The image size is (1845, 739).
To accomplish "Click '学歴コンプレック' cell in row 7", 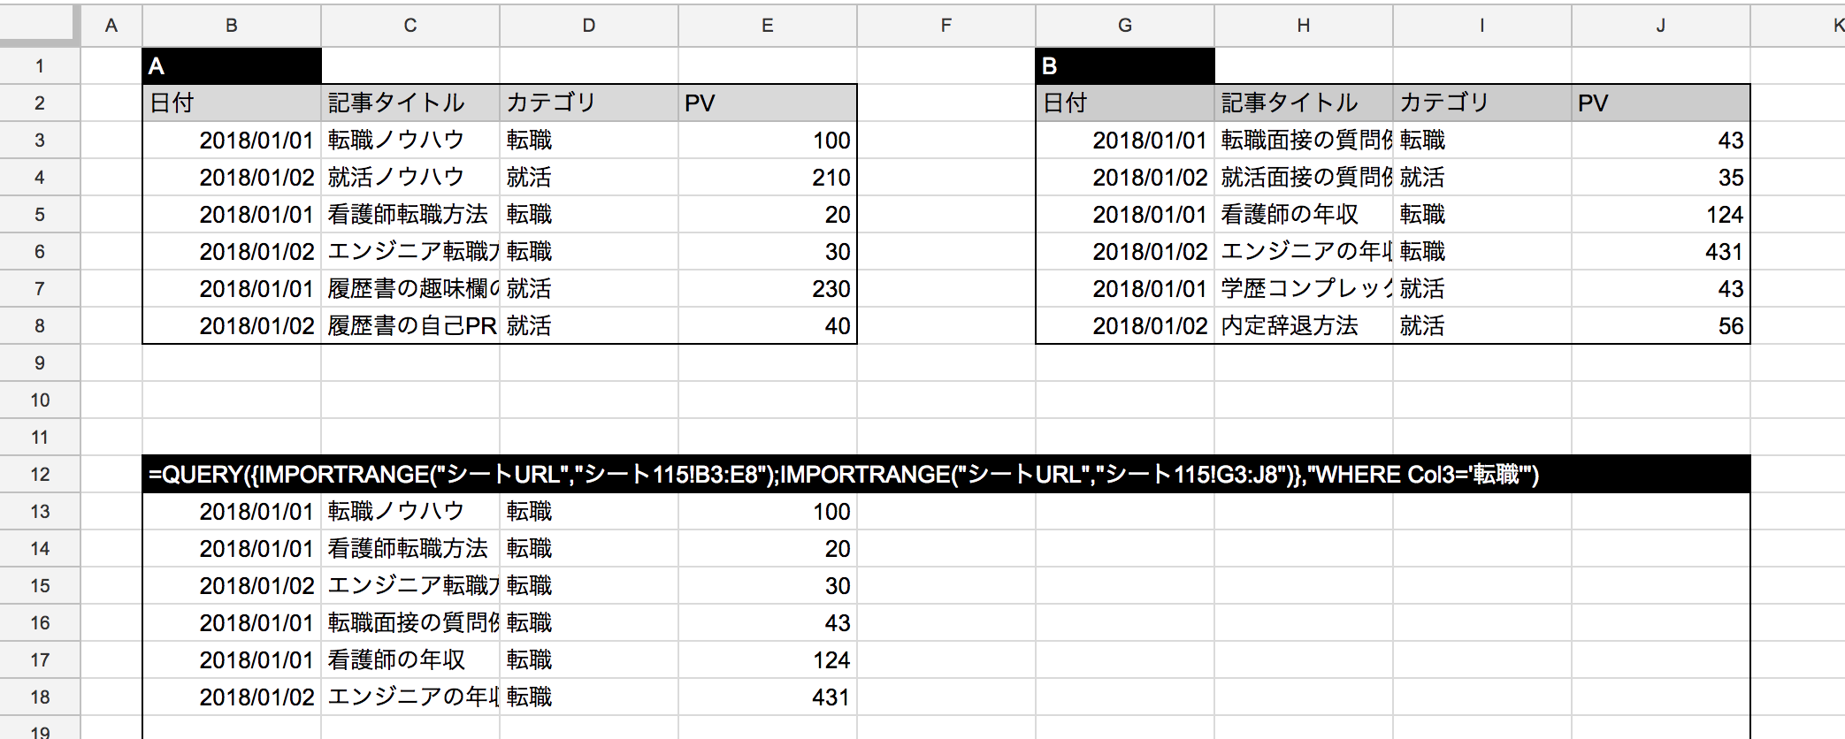I will tap(1304, 289).
